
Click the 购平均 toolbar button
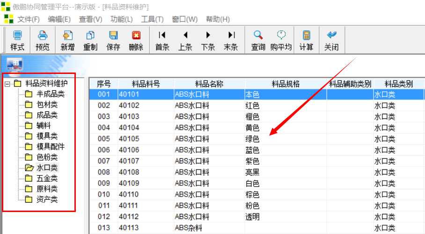click(281, 36)
